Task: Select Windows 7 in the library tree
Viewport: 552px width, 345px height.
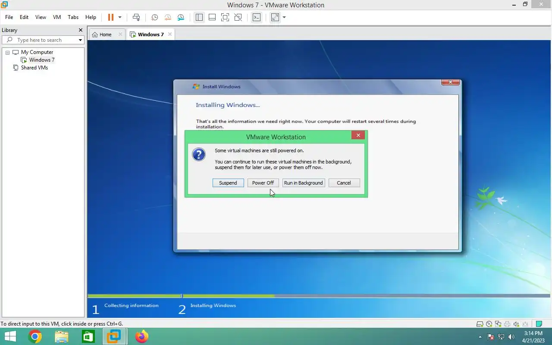Action: coord(41,60)
